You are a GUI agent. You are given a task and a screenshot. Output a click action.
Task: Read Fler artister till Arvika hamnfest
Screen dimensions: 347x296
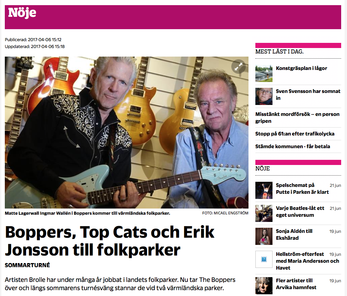click(296, 284)
